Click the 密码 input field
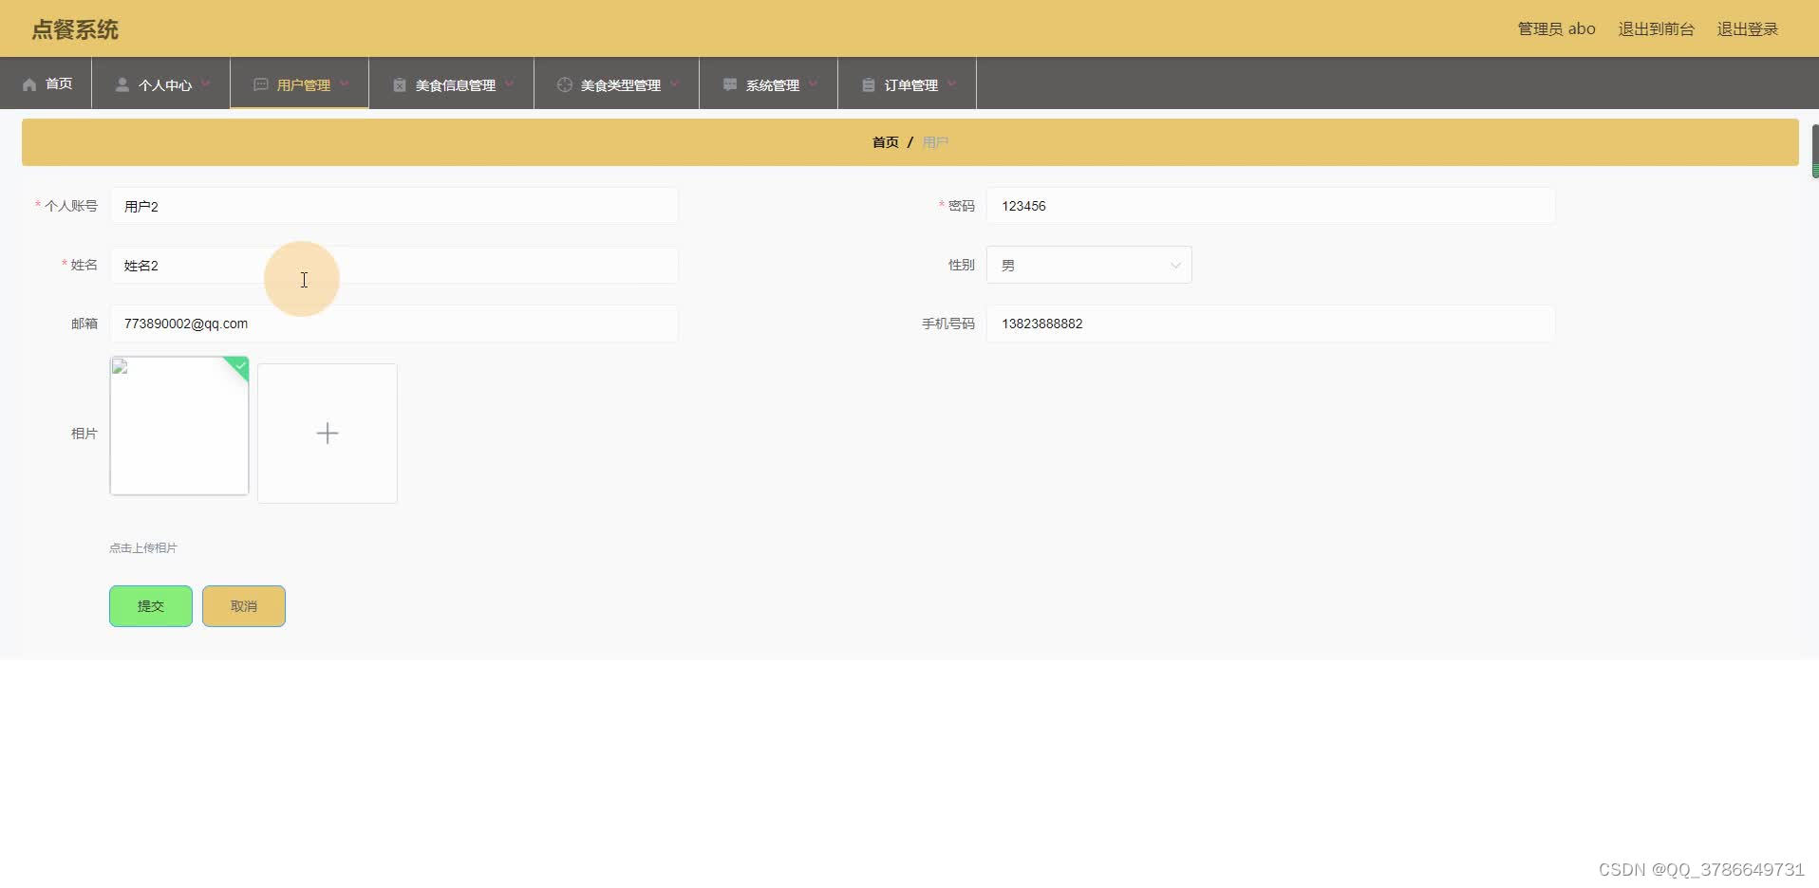The image size is (1819, 888). (x=1270, y=206)
